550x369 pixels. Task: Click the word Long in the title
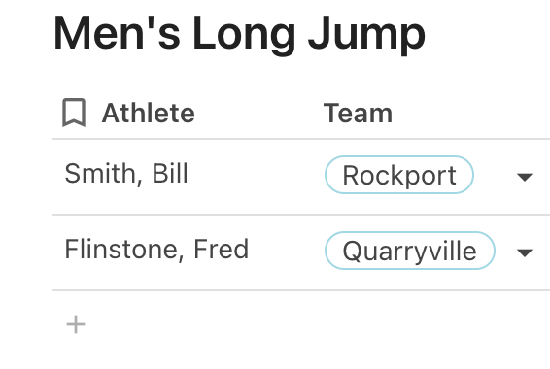pyautogui.click(x=244, y=34)
